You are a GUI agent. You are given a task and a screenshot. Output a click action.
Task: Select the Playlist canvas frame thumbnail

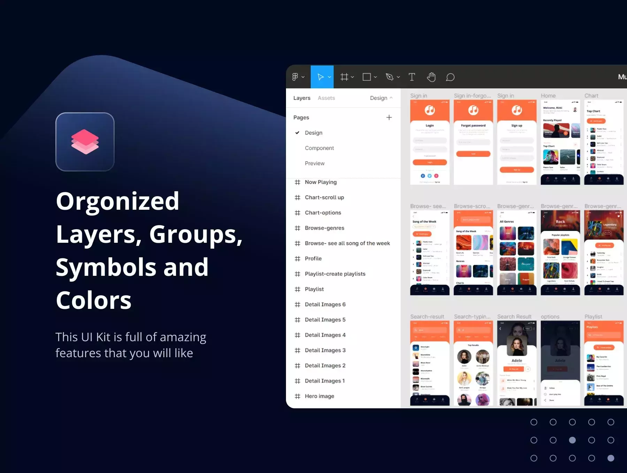[x=604, y=363]
